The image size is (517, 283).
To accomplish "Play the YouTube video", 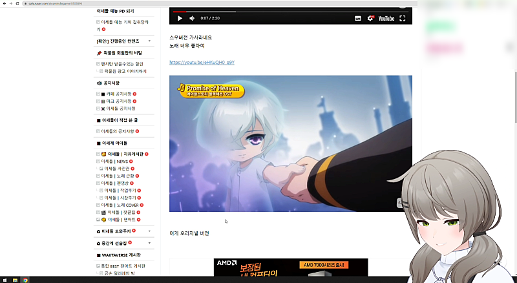I will pos(180,19).
